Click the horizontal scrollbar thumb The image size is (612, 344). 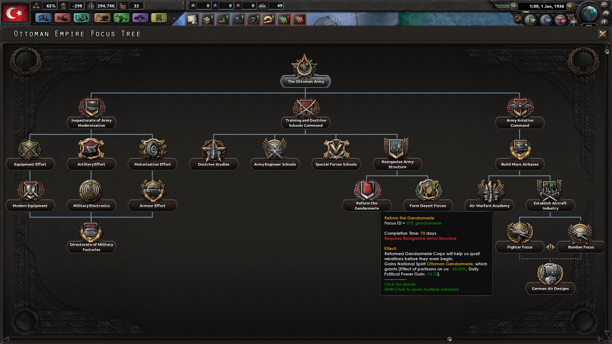[449, 339]
